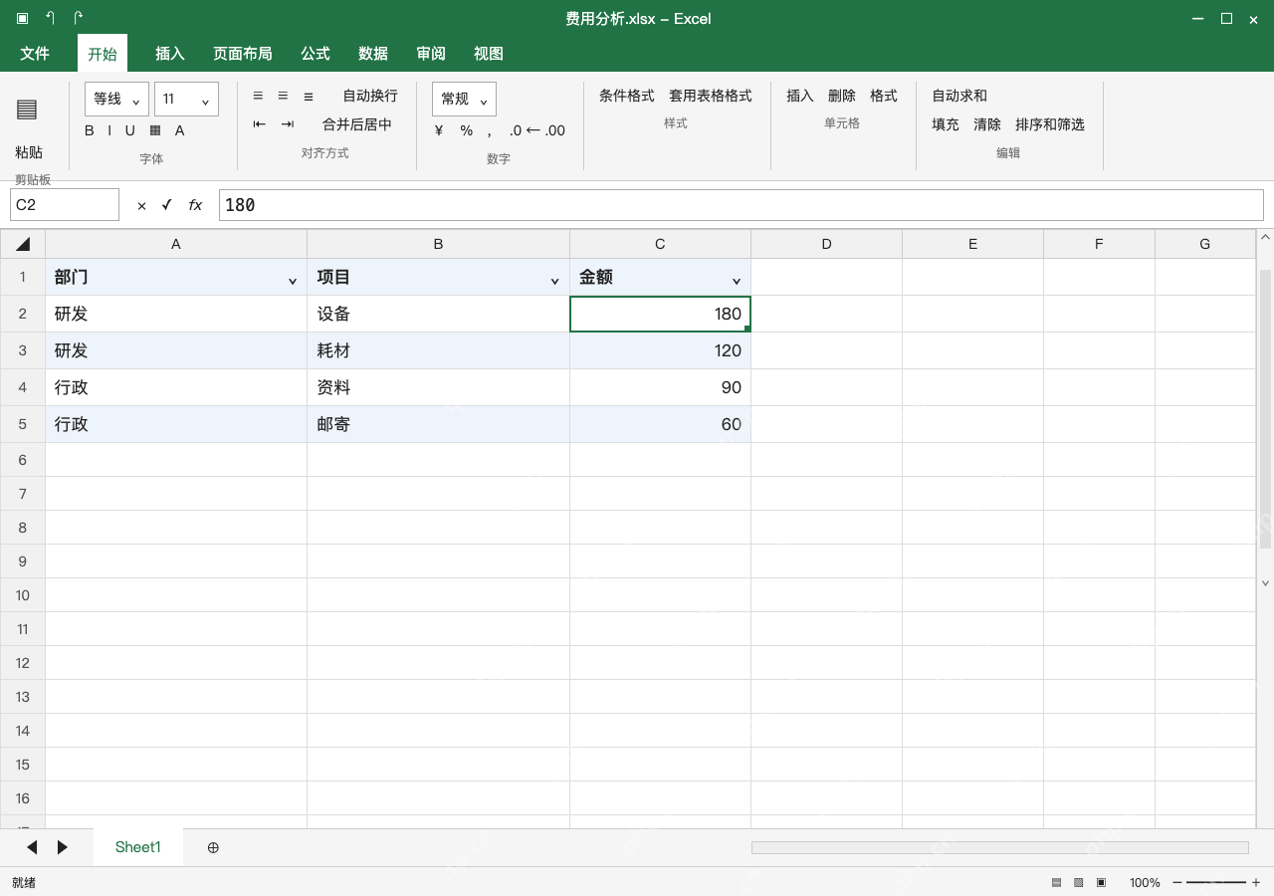Switch to the 插入 ribbon tab
This screenshot has height=896, width=1274.
coord(170,53)
